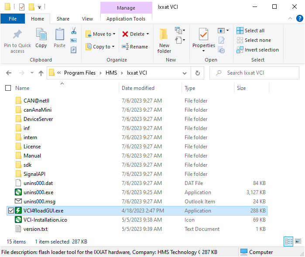Open Properties of the selected file

pyautogui.click(x=203, y=38)
